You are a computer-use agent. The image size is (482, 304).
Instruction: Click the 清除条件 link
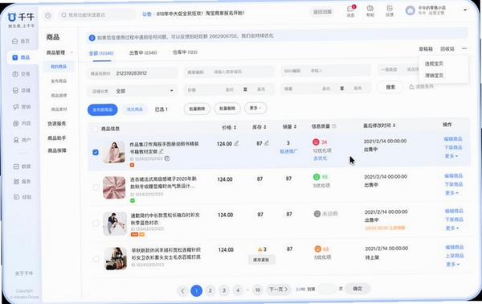pos(421,87)
